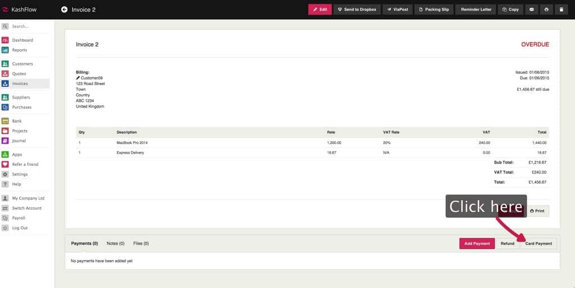575x288 pixels.
Task: Delete invoice using the trash icon
Action: coord(562,10)
